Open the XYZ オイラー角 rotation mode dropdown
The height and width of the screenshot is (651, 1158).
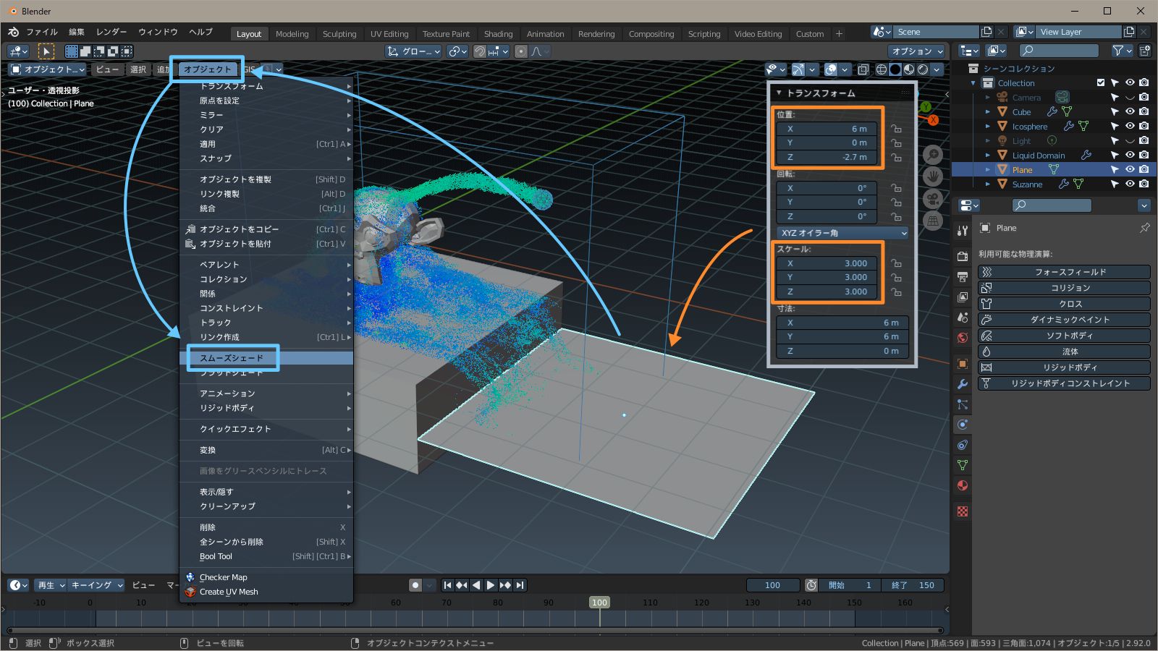(x=842, y=233)
